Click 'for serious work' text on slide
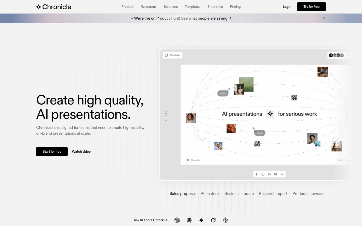Image resolution: width=362 pixels, height=226 pixels. pyautogui.click(x=297, y=114)
